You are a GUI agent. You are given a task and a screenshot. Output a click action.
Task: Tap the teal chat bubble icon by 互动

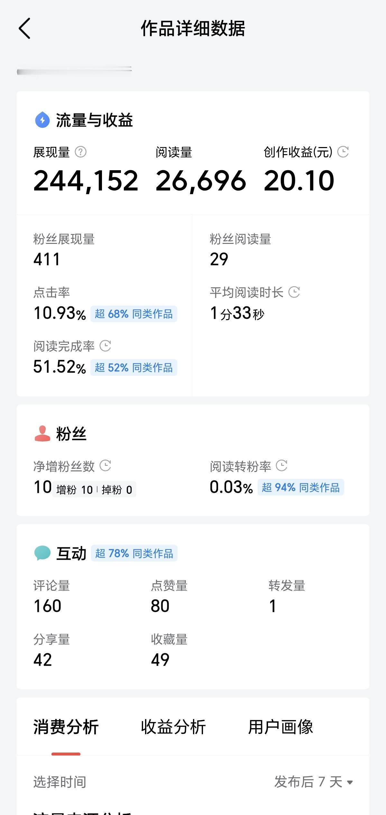point(42,553)
